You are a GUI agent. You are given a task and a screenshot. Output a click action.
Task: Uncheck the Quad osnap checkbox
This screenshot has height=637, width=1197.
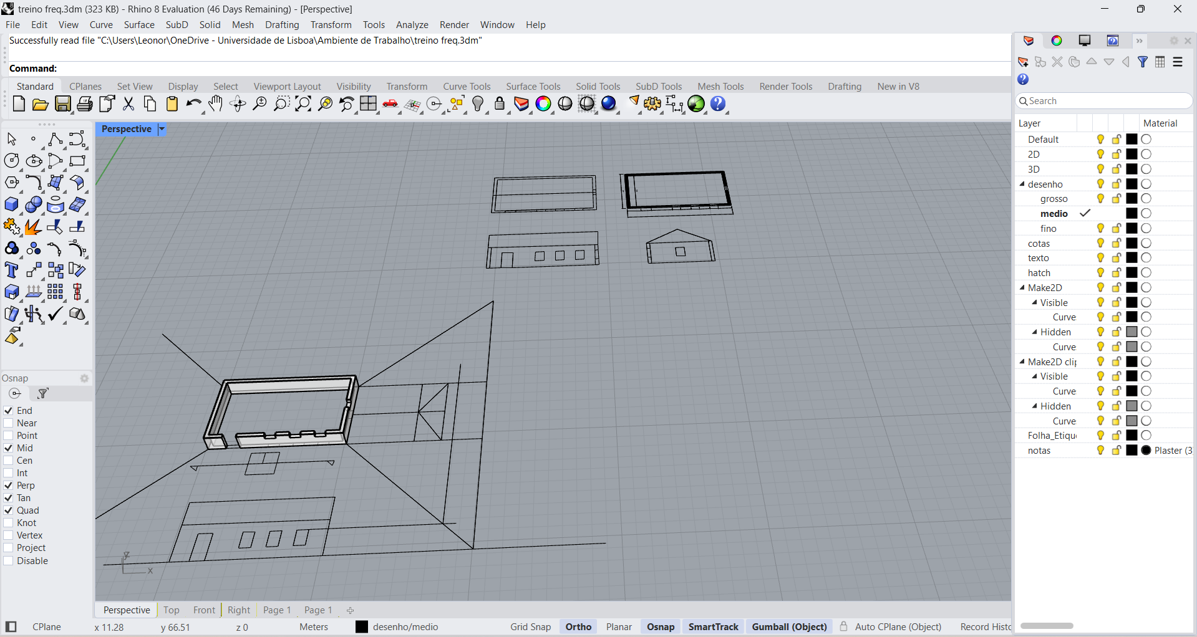[x=9, y=510]
